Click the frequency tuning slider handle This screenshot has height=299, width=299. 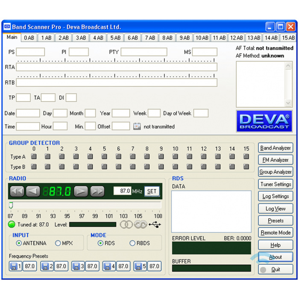[x=11, y=205]
